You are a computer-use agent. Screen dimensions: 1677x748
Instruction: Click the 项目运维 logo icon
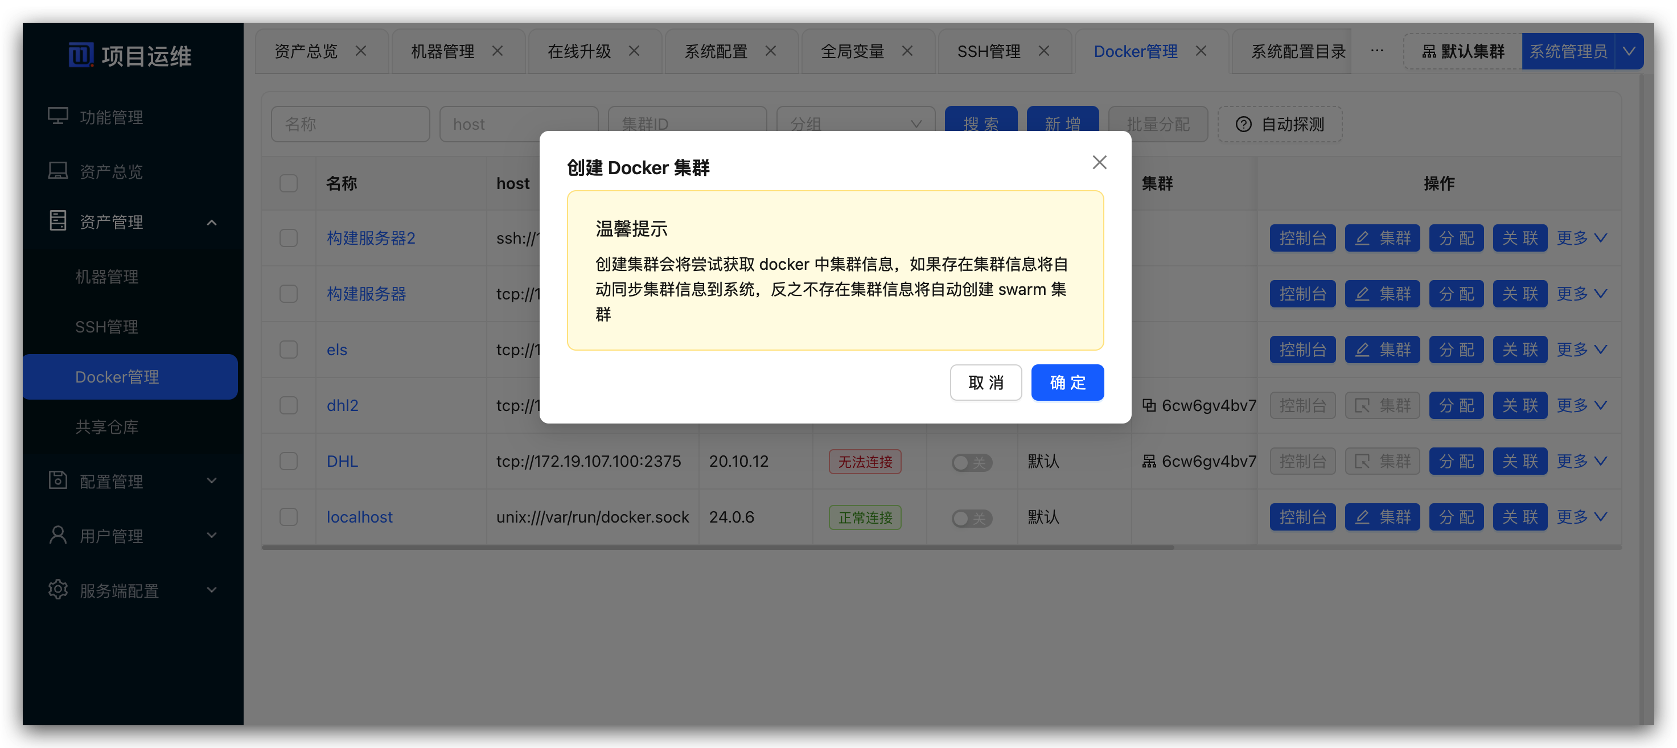81,55
